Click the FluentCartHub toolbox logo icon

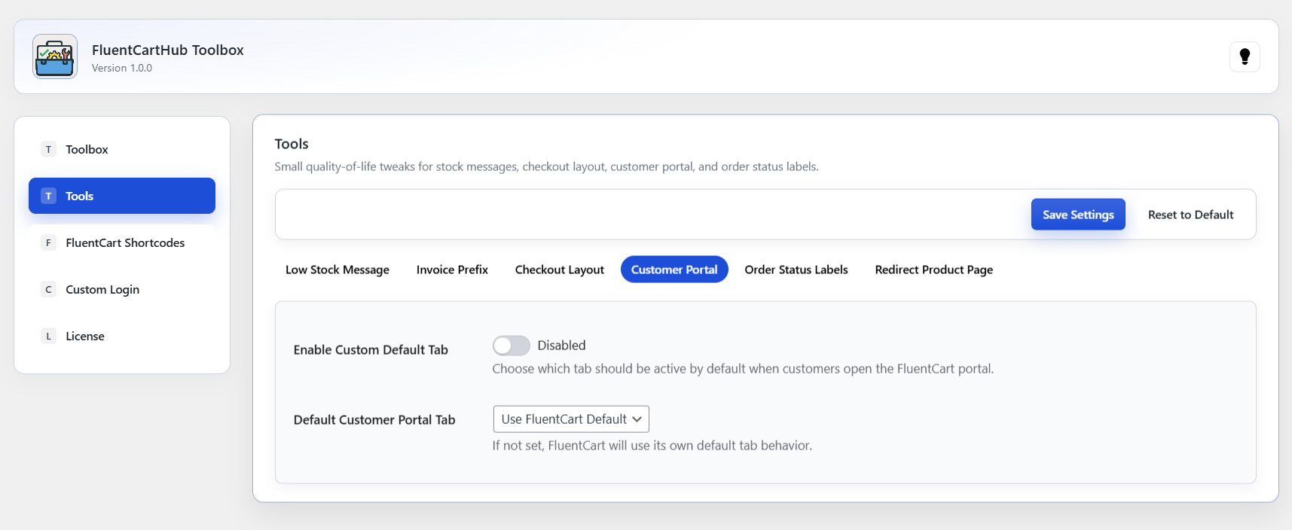tap(55, 56)
